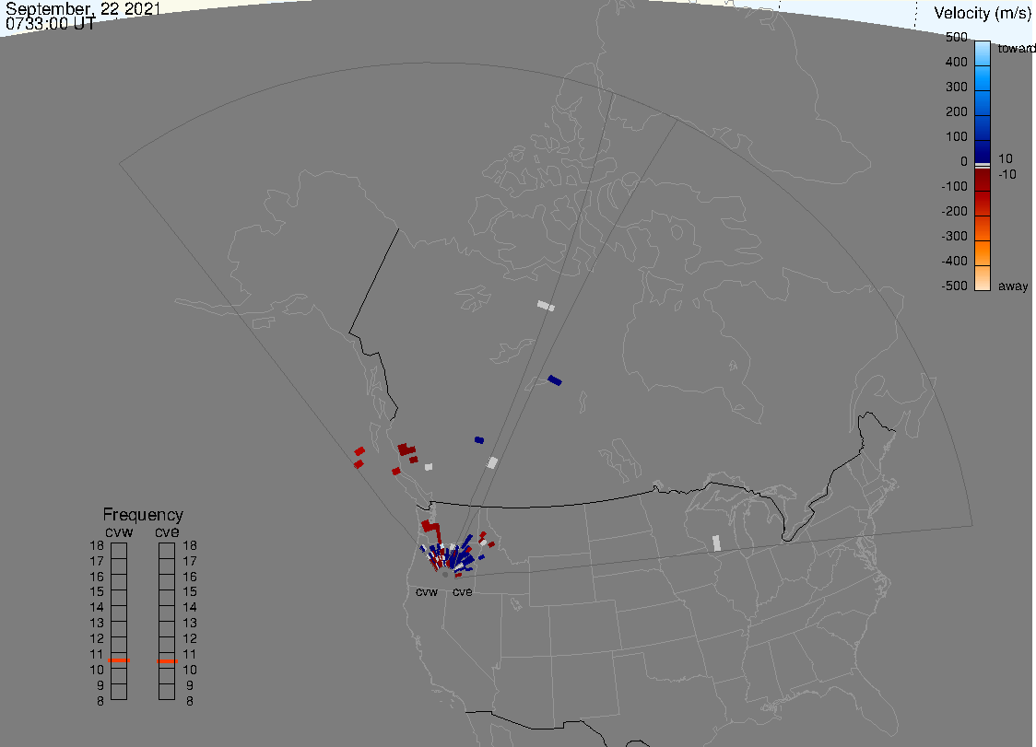Select the lightest blue 400–500 colorbar segment
This screenshot has width=1036, height=747.
(x=983, y=53)
